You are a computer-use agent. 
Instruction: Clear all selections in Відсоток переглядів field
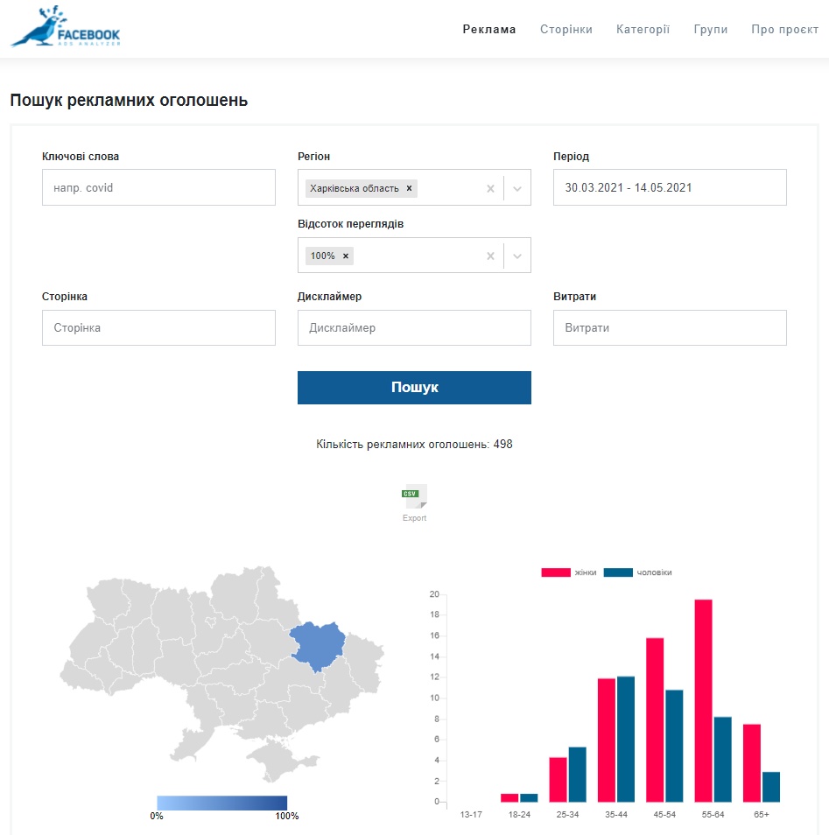tap(490, 256)
